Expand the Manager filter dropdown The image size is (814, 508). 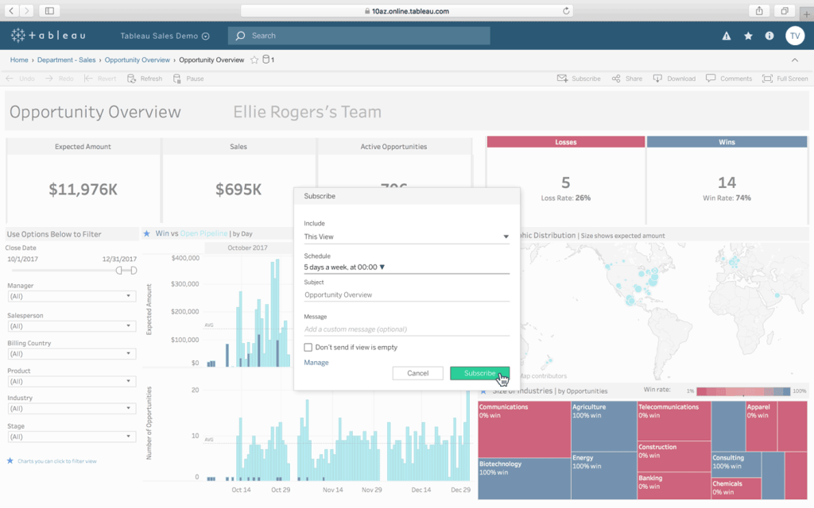point(71,296)
